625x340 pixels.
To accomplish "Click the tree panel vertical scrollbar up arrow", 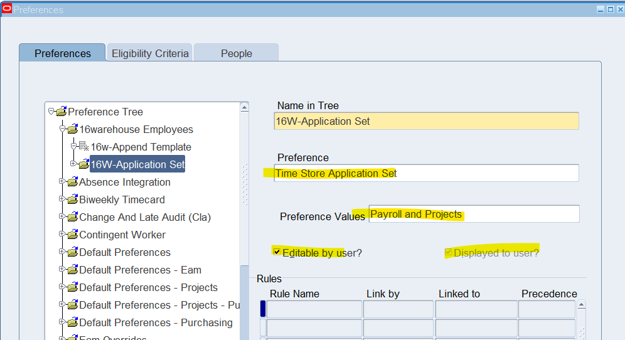I will (245, 108).
